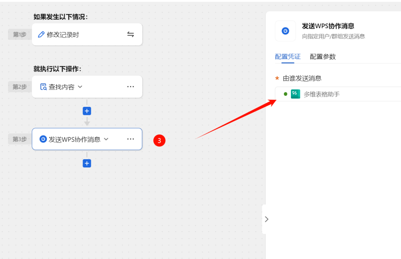Screen dimensions: 401x259
Task: Add a step after 查找内容
Action: 87,111
